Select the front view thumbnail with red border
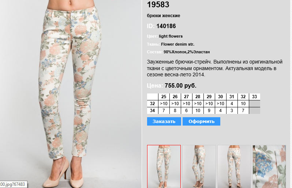 [164, 166]
